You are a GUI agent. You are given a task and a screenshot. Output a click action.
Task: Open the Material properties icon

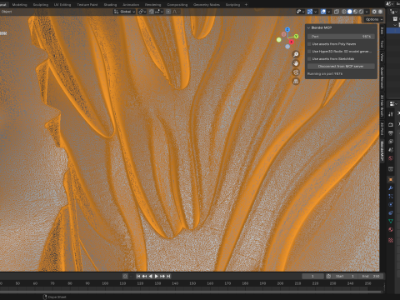[391, 230]
